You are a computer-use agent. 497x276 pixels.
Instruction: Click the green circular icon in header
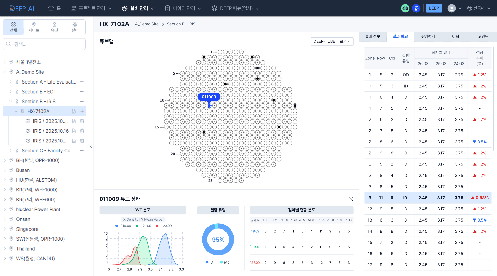pos(405,8)
